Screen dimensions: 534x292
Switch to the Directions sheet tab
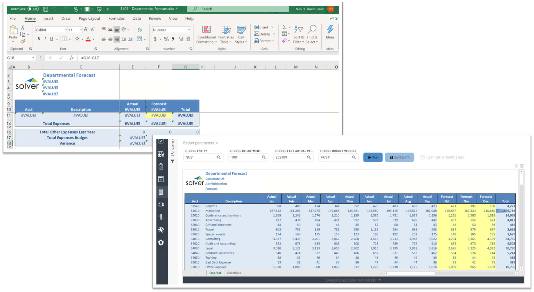(234, 273)
